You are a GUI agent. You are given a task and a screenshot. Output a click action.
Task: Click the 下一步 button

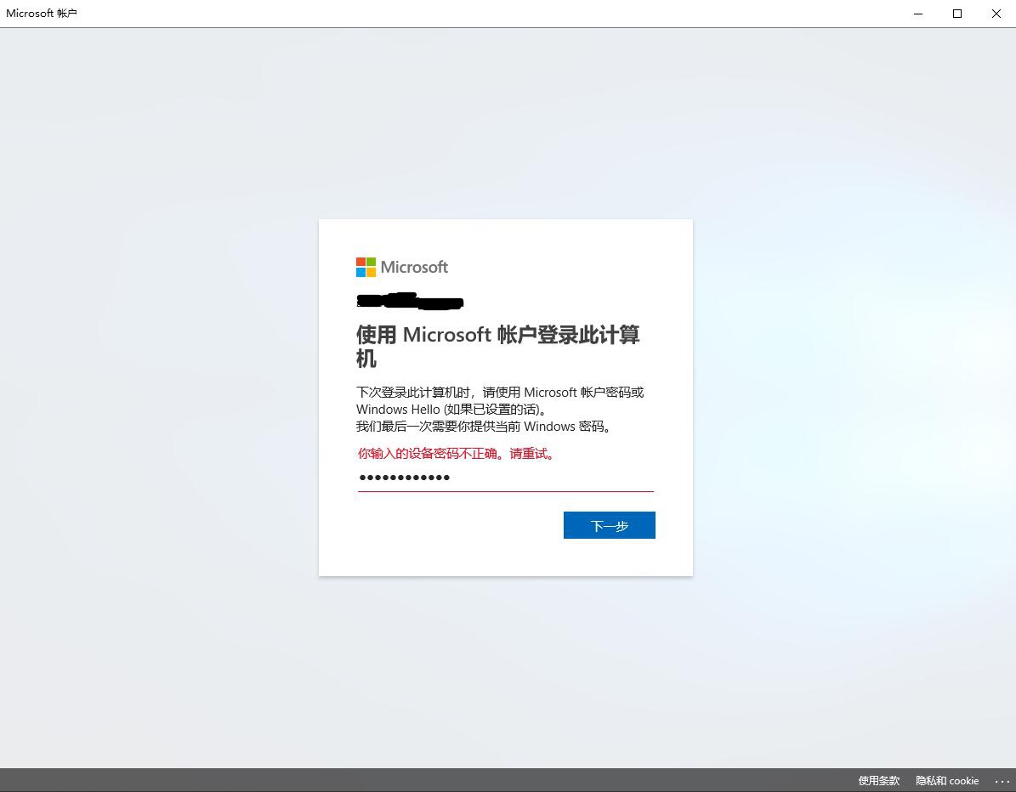pos(609,525)
